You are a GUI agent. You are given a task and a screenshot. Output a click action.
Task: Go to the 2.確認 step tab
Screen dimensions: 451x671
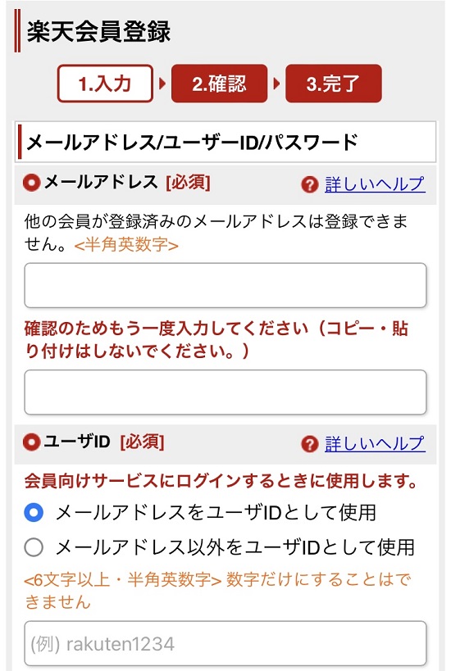219,84
